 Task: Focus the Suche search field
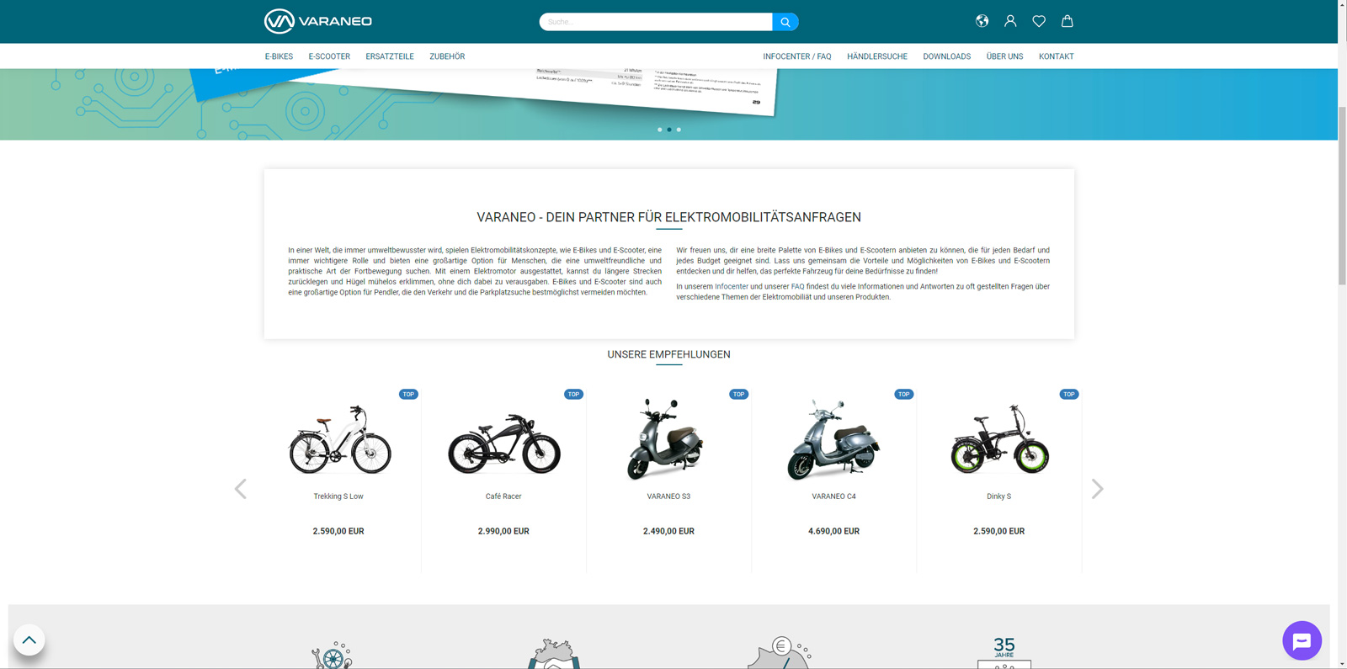click(656, 22)
